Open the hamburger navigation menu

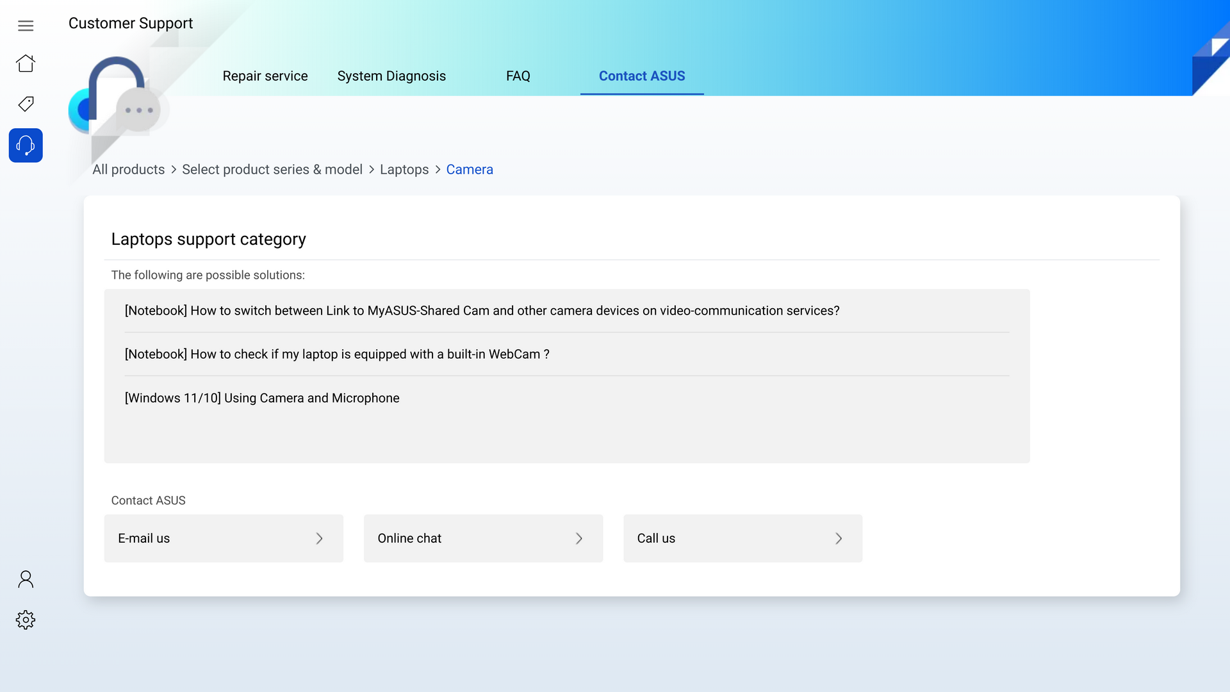[x=26, y=26]
